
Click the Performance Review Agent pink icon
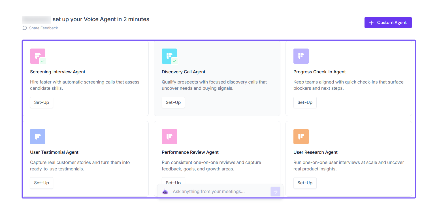coord(169,137)
